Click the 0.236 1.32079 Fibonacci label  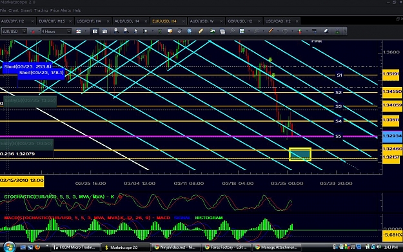pyautogui.click(x=17, y=154)
